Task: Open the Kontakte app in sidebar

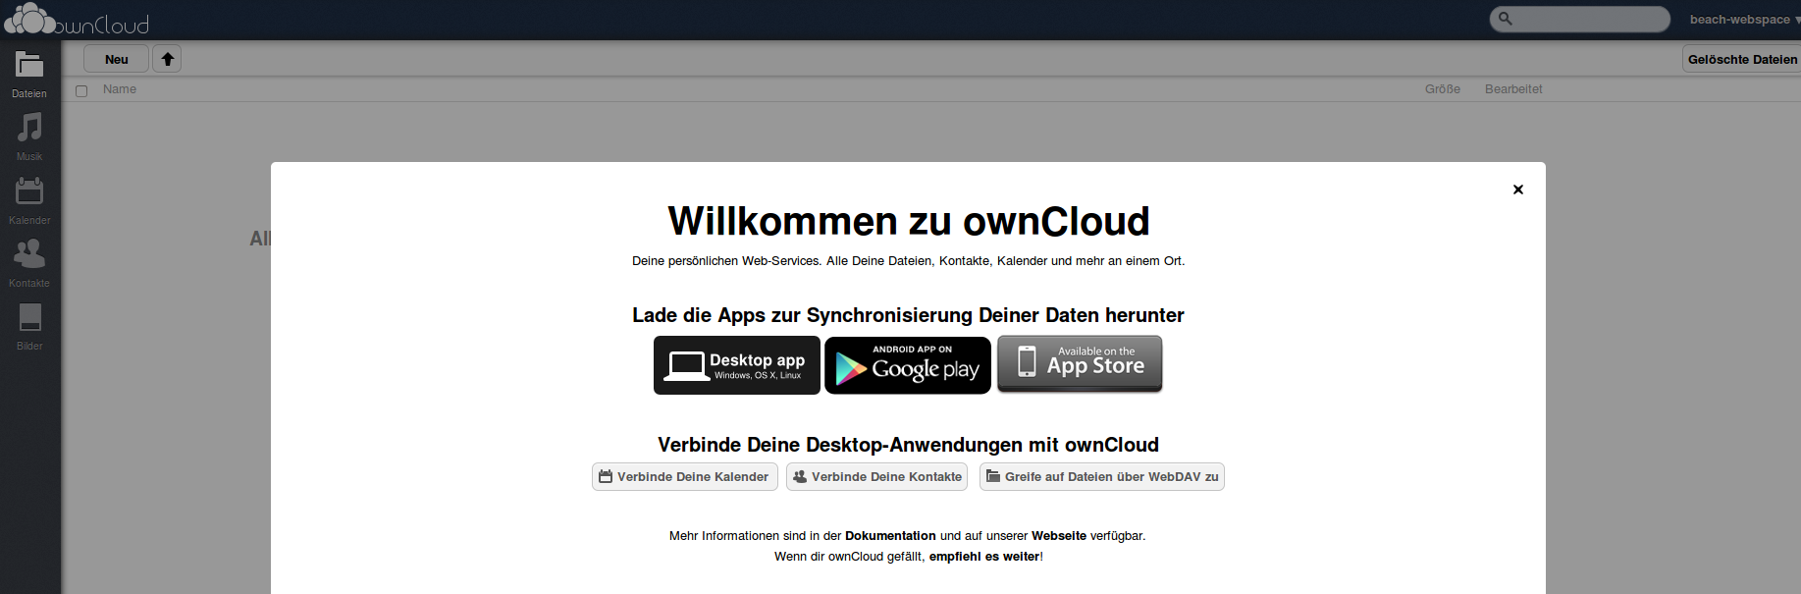Action: 29,263
